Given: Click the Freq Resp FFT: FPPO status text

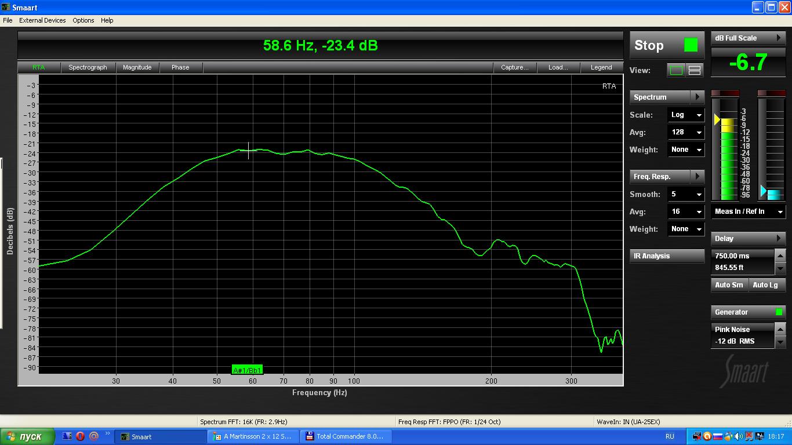Looking at the screenshot, I should 449,422.
